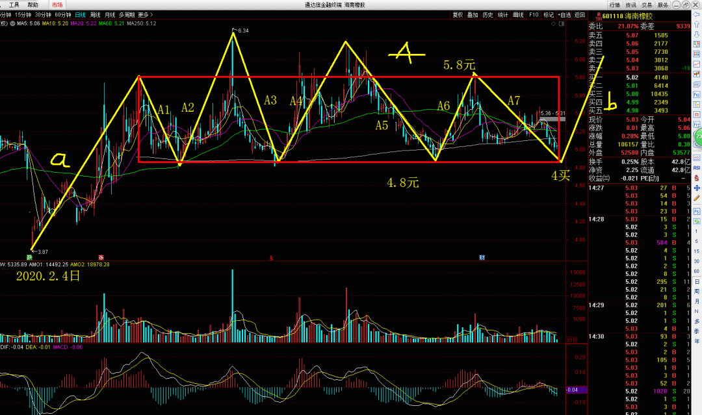The width and height of the screenshot is (702, 415).
Task: Click the +自选 add to watchlist button
Action: [x=564, y=15]
